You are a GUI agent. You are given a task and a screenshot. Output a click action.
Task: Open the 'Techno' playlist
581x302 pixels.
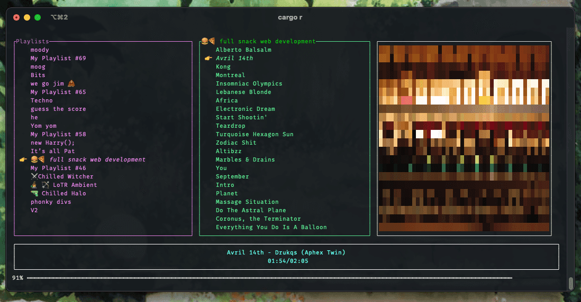pyautogui.click(x=42, y=100)
